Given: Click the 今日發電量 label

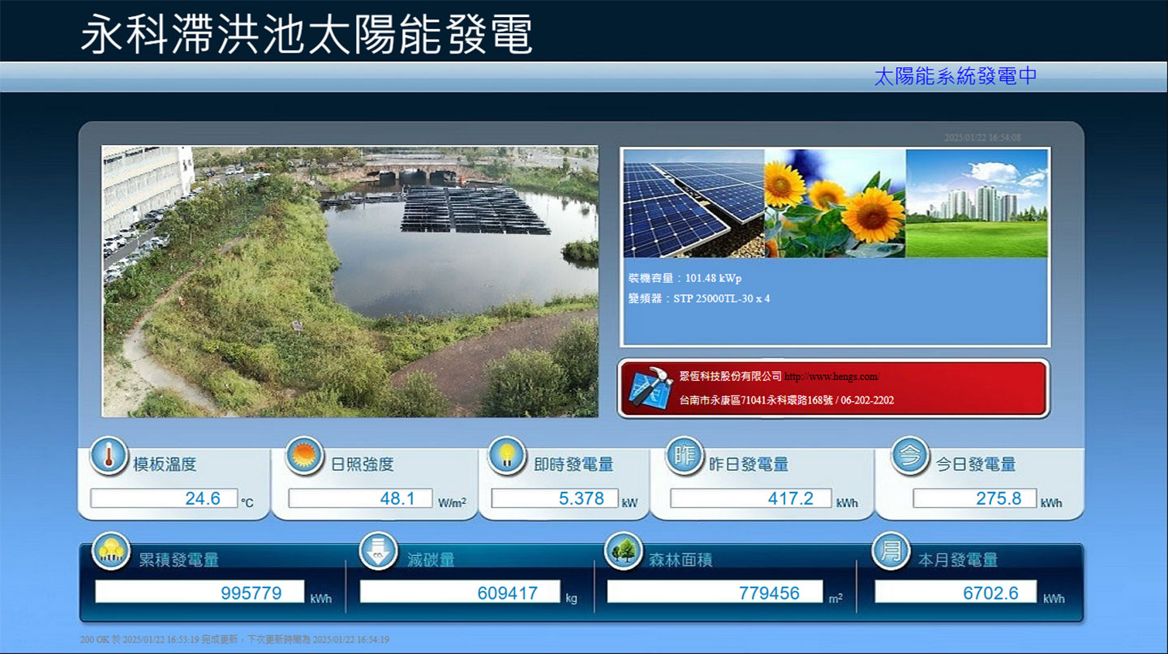Looking at the screenshot, I should point(976,464).
